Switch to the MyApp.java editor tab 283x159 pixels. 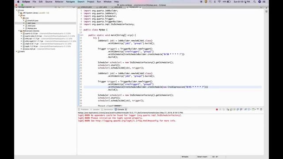point(134,7)
